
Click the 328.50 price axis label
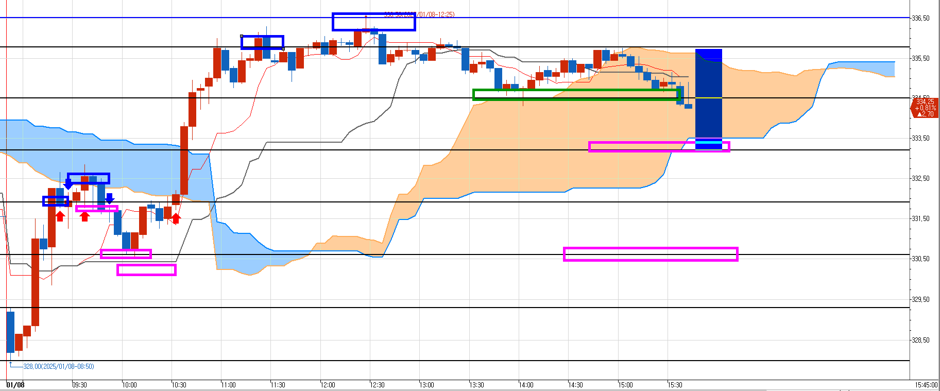click(921, 340)
